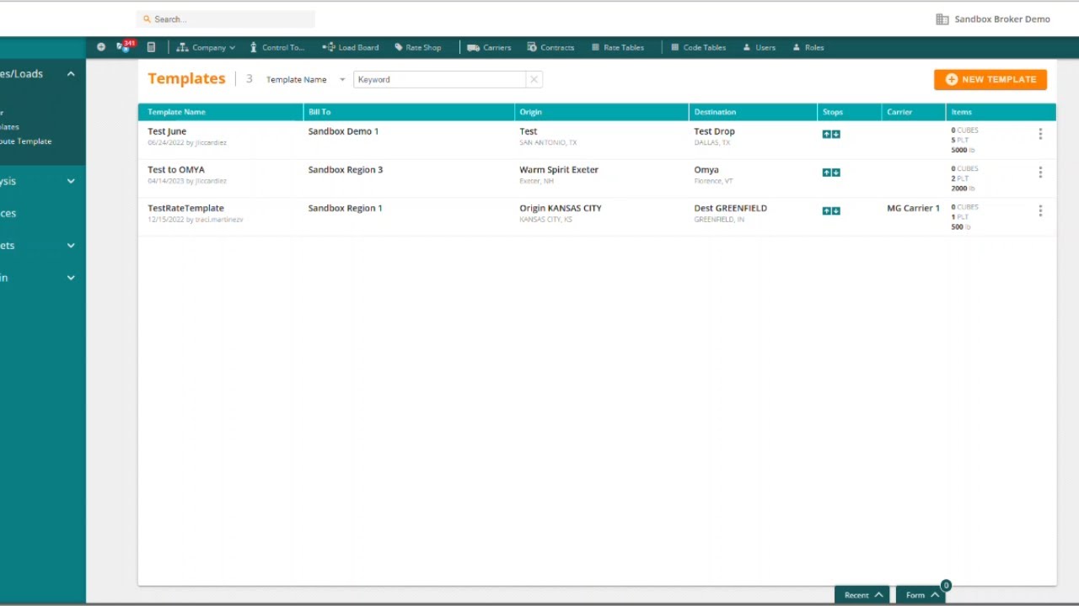The image size is (1079, 606).
Task: Click the Origin KANSAS CITY cell
Action: (x=561, y=208)
